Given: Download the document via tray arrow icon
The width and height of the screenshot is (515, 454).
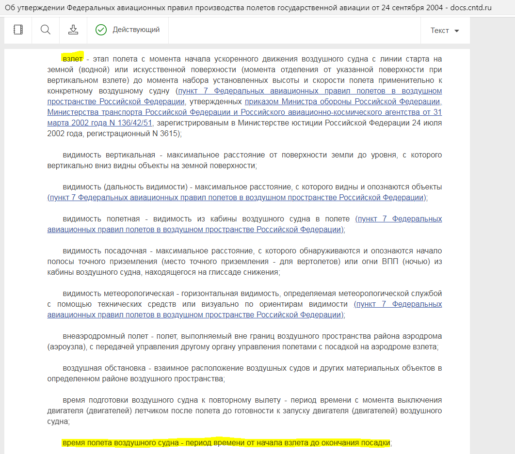Looking at the screenshot, I should [x=73, y=30].
